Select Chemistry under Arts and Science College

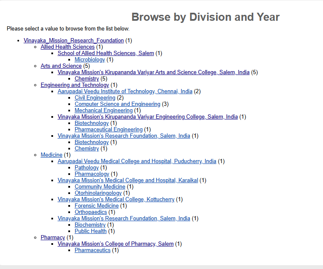coord(87,79)
